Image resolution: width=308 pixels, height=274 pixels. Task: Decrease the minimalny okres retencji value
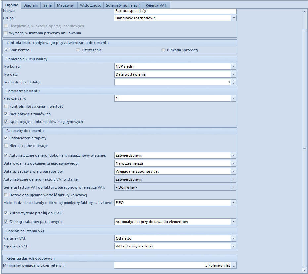pos(234,267)
